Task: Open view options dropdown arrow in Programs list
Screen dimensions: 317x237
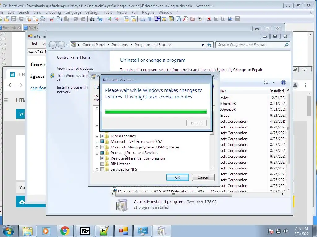Action: (273, 82)
